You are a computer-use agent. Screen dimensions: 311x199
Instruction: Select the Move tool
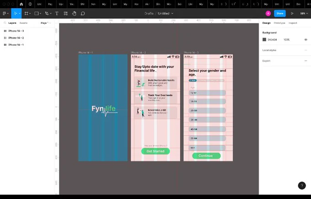click(x=15, y=13)
